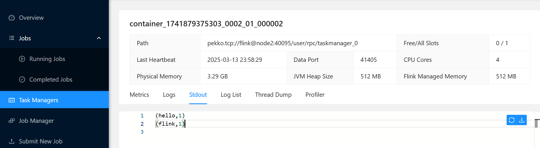Reload the stdout output
The image size is (540, 148).
(x=512, y=120)
